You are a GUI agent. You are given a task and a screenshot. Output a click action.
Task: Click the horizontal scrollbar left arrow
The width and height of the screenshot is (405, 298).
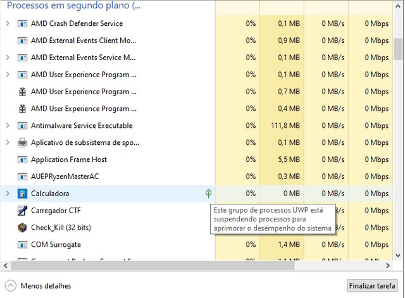(6, 265)
